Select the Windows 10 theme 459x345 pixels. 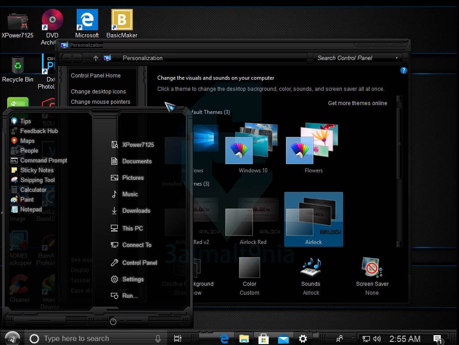[x=253, y=148]
